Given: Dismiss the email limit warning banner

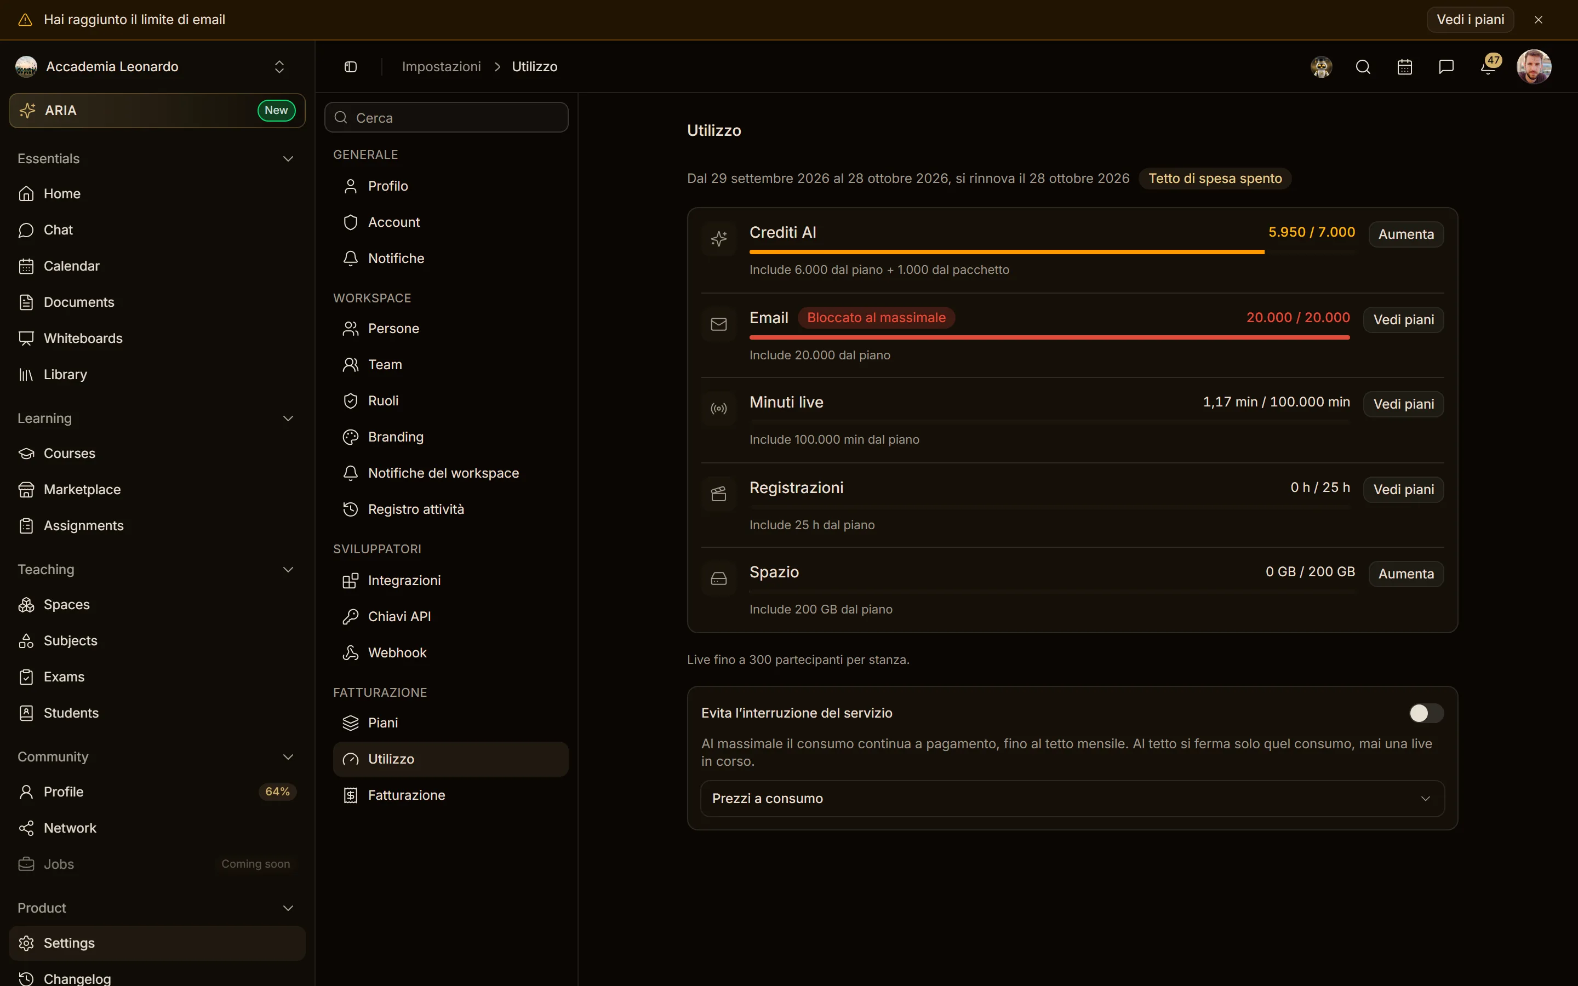Looking at the screenshot, I should (x=1538, y=20).
